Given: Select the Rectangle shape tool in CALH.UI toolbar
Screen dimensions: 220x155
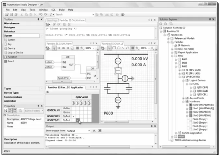Looking at the screenshot, I should coord(114,48).
